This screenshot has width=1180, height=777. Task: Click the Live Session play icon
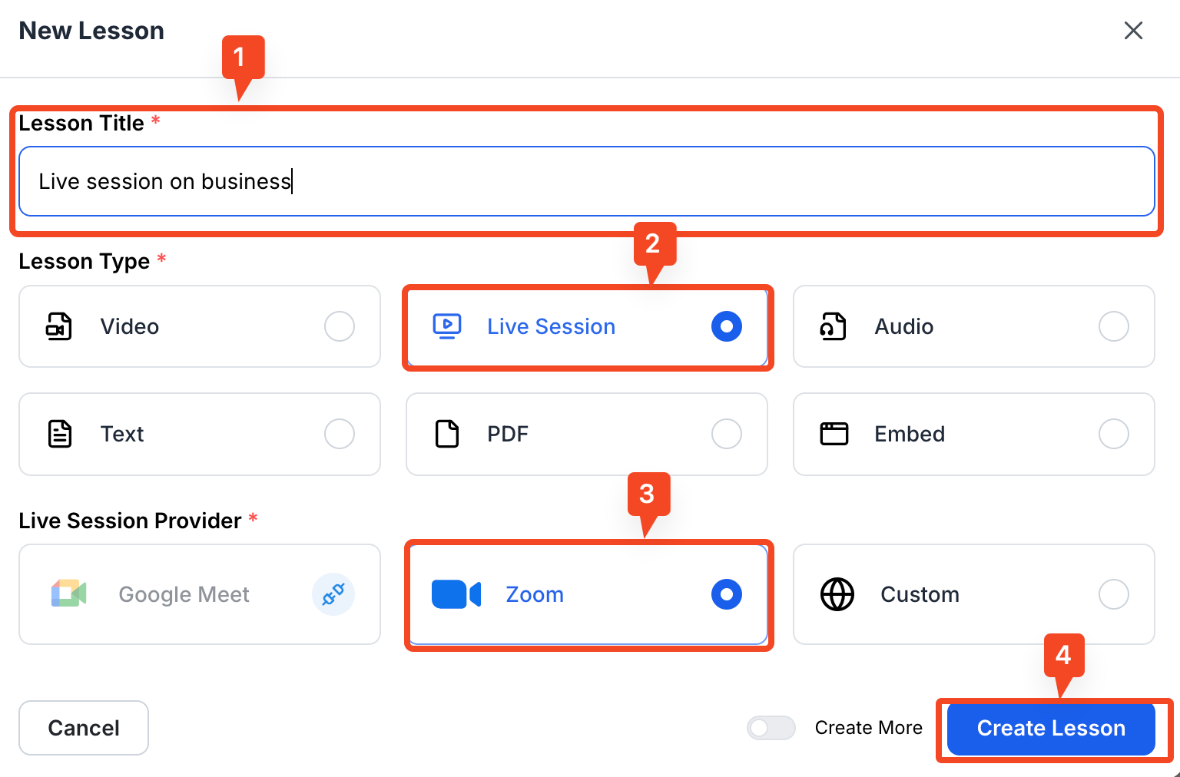click(447, 326)
